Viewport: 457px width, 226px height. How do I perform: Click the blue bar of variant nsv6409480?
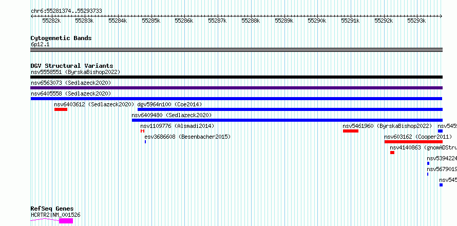click(287, 120)
